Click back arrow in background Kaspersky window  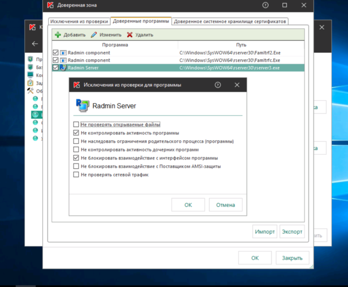35,43
